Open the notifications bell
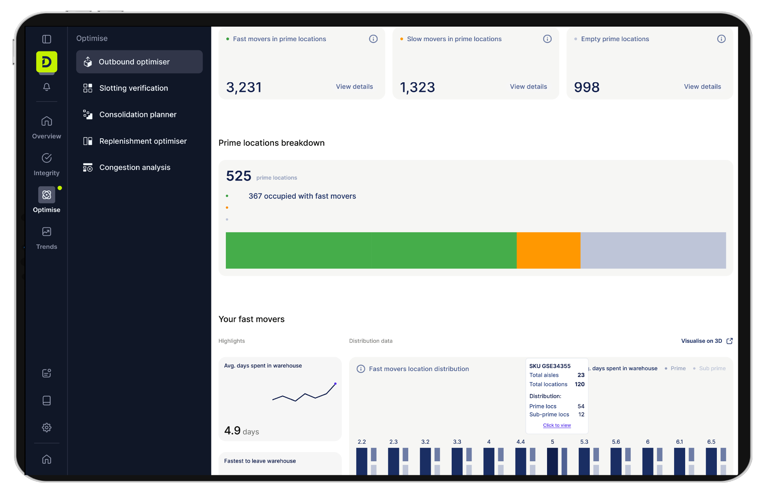The height and width of the screenshot is (494, 763). point(47,87)
